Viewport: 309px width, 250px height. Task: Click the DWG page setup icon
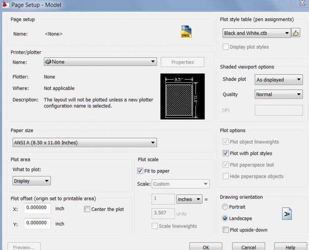186,31
